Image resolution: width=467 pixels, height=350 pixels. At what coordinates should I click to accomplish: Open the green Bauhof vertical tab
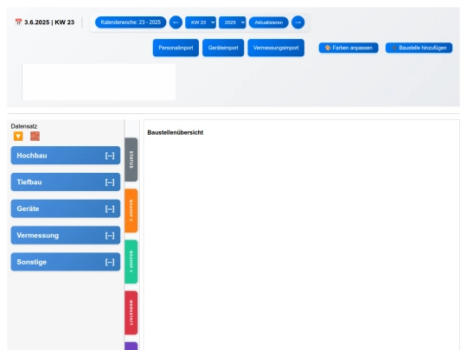131,262
